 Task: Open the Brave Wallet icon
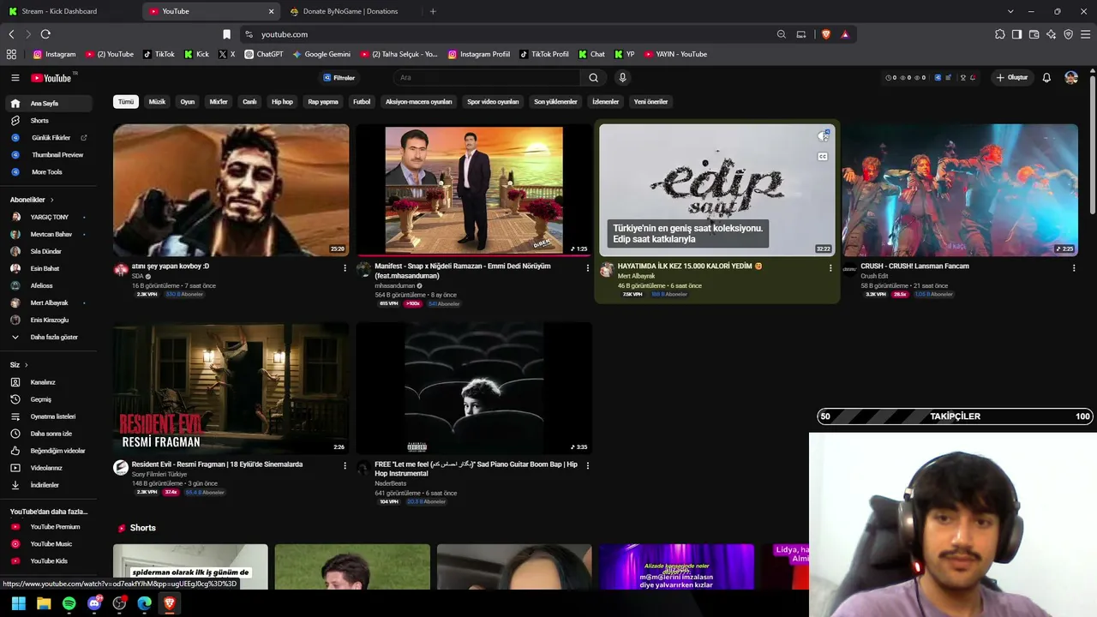pos(1034,34)
